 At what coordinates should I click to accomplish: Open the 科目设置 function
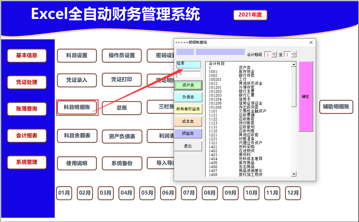77,56
